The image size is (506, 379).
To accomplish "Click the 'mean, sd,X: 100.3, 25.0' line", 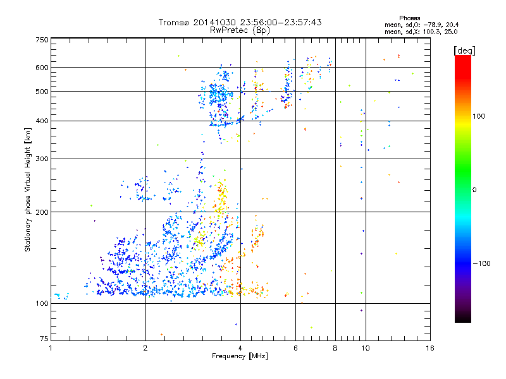I will point(421,32).
